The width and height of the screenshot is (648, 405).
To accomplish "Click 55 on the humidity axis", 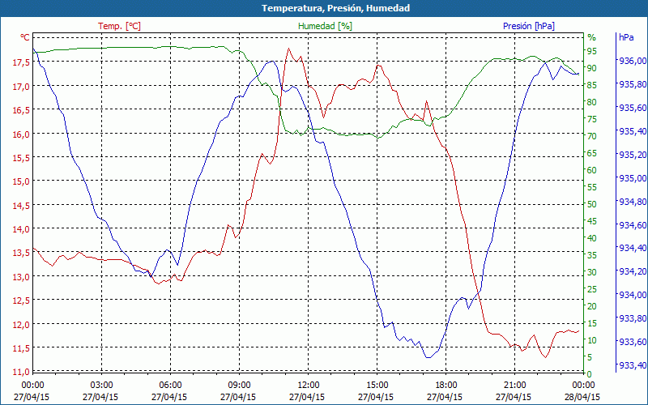I will click(592, 187).
